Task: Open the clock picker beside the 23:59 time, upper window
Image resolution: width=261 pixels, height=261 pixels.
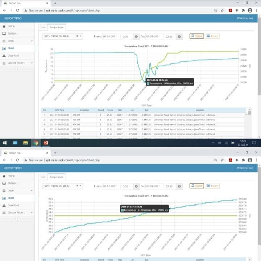Action: [x=180, y=36]
